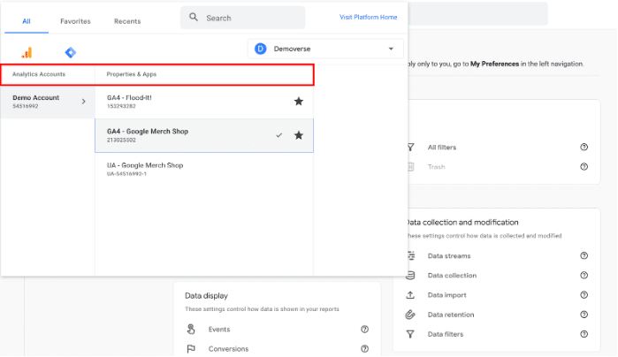Viewport: 618px width, 357px height.
Task: Click Visit Platform Home link
Action: pos(368,18)
